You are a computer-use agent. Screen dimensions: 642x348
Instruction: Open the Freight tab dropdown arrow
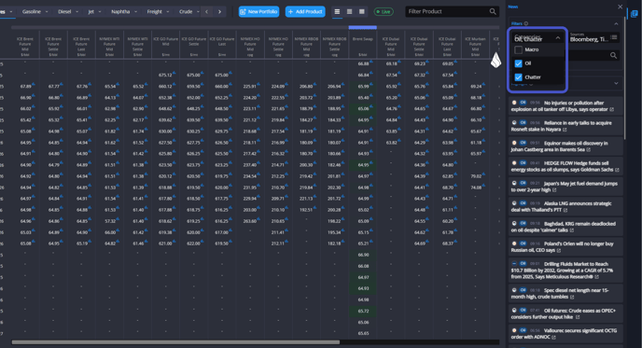167,12
